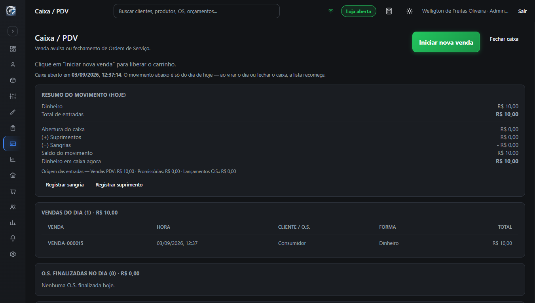Click the O.S. FINALIZADAS NO DIA heading
535x303 pixels.
[x=91, y=273]
